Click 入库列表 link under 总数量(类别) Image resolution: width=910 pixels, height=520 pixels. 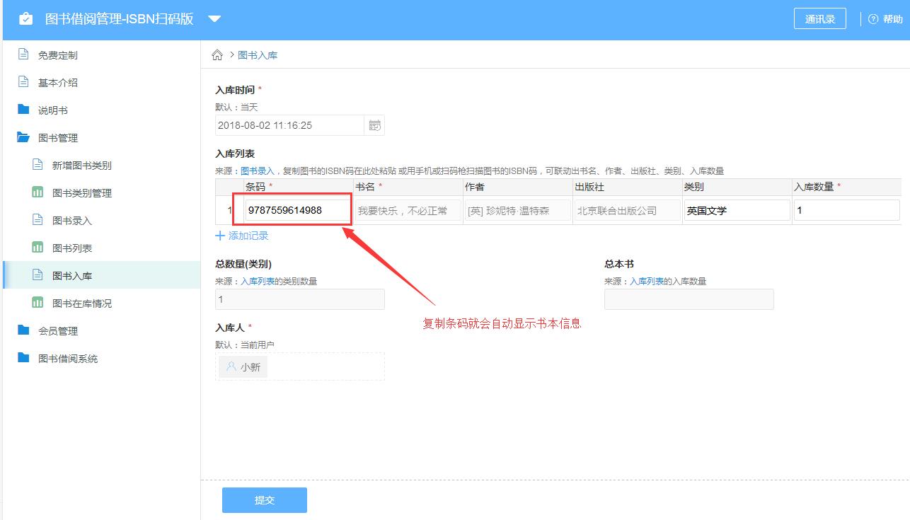pos(258,282)
